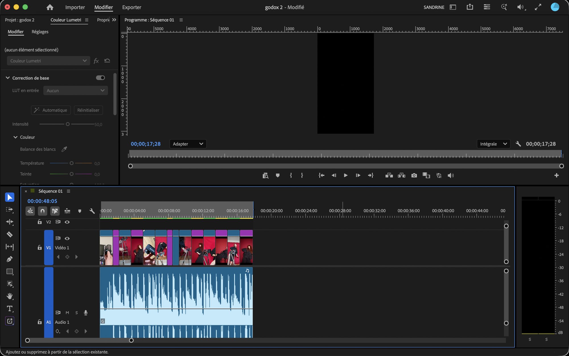569x356 pixels.
Task: Play the sequence in Program monitor
Action: (x=346, y=176)
